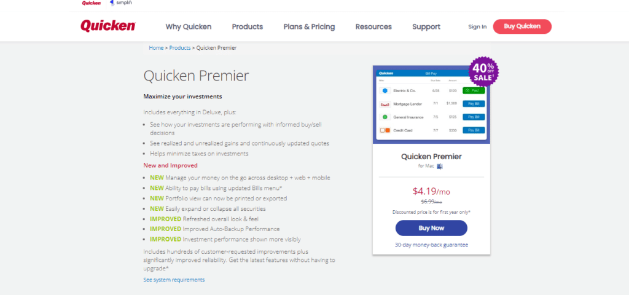Expand the Resources menu

373,27
